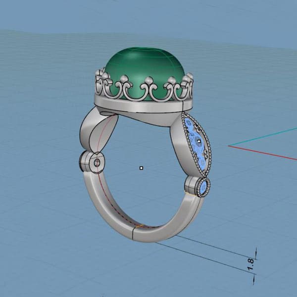Click the red X-axis line
The width and height of the screenshot is (297, 297).
(x=262, y=153)
